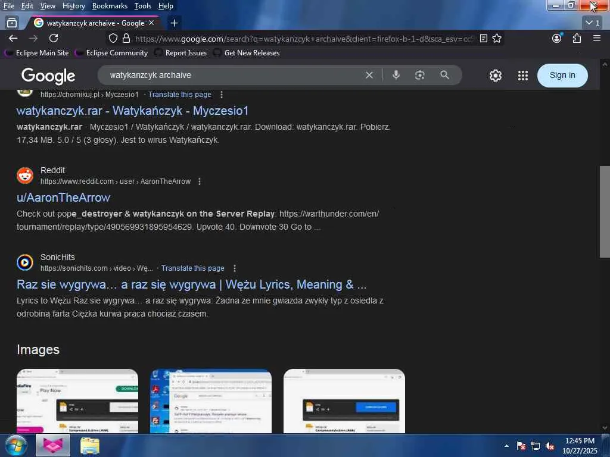This screenshot has width=610, height=457.
Task: Toggle reader view icon in address bar
Action: (484, 38)
